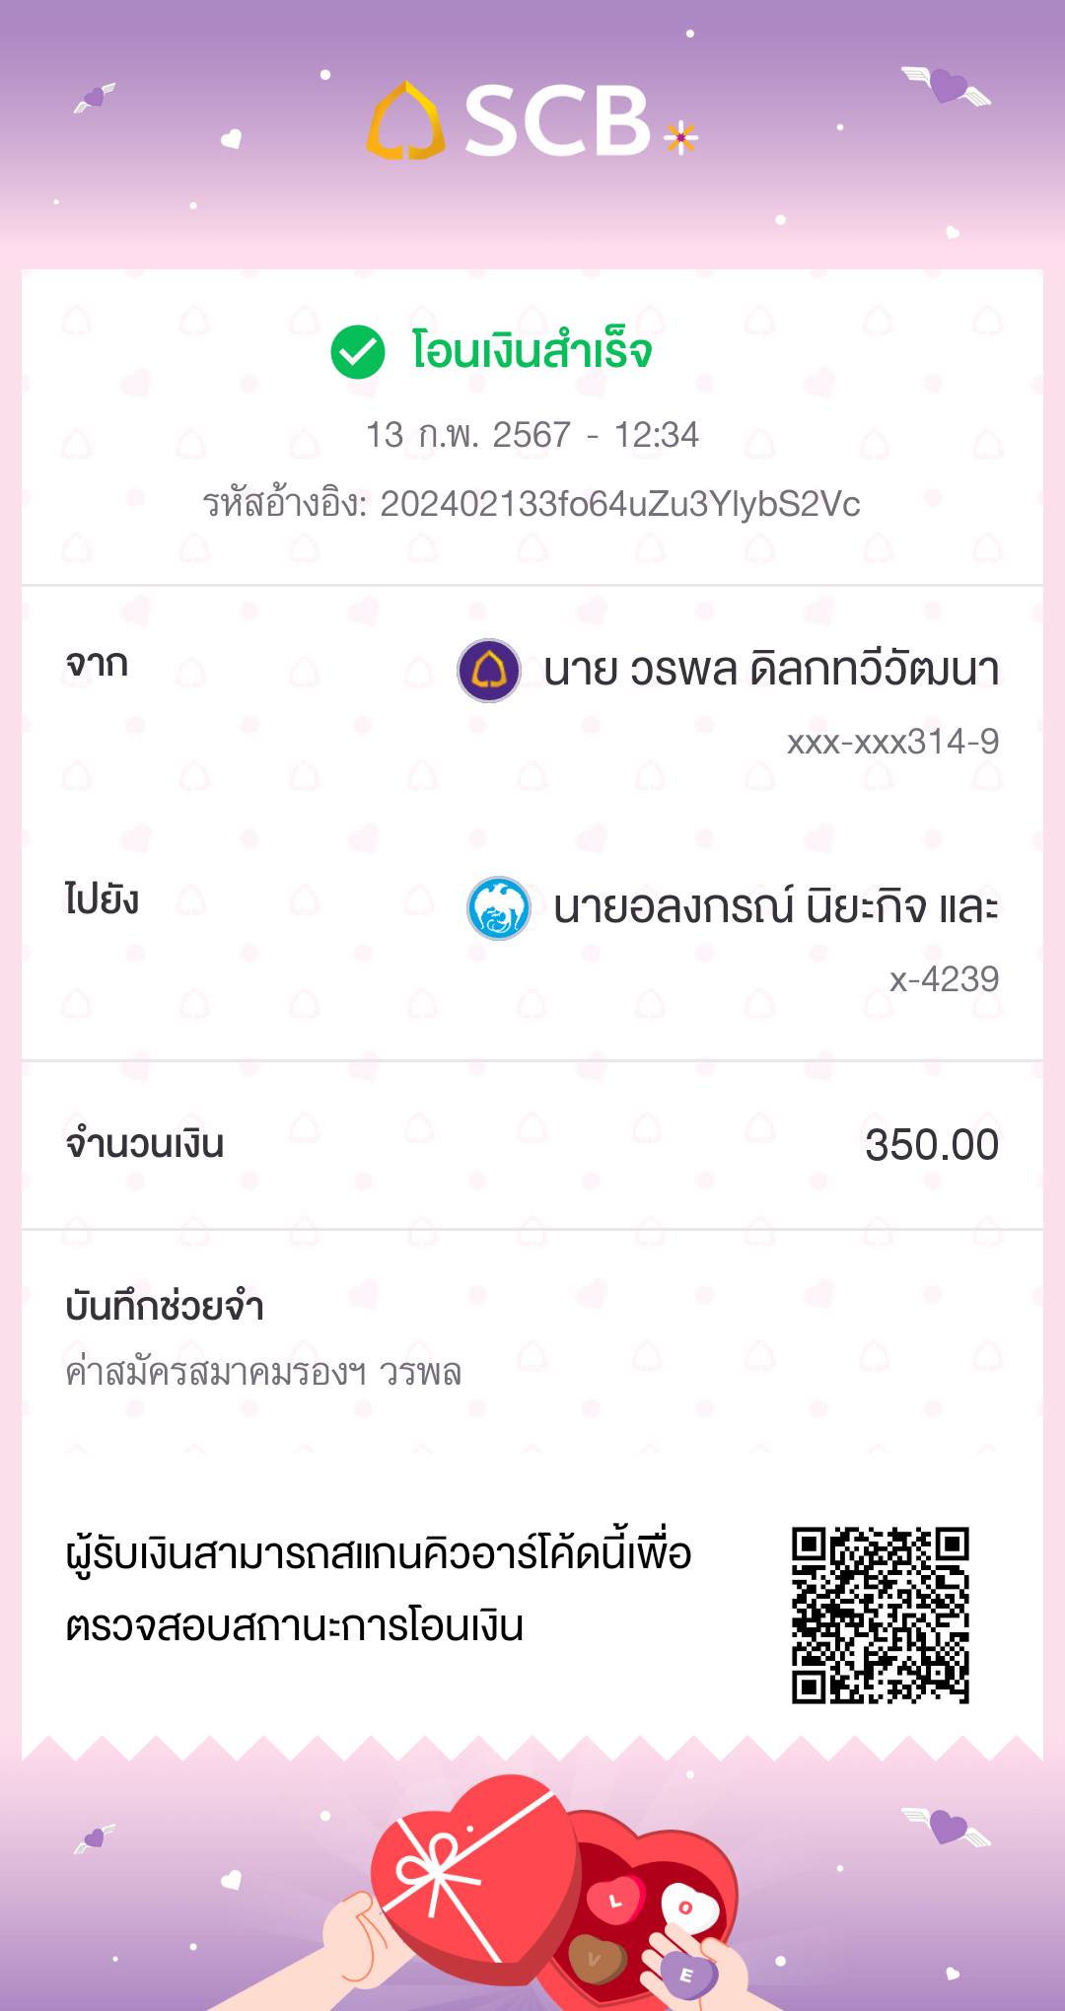Select the amount 350.00
This screenshot has height=2011, width=1065.
pos(931,1145)
